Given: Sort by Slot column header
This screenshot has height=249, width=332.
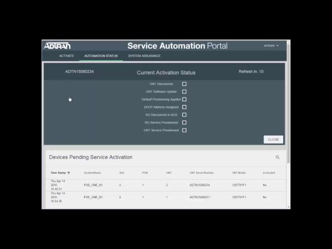Looking at the screenshot, I should [122, 173].
